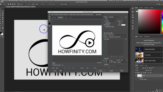This screenshot has width=163, height=92.
Task: Click the Percent input field
Action: (123, 60)
